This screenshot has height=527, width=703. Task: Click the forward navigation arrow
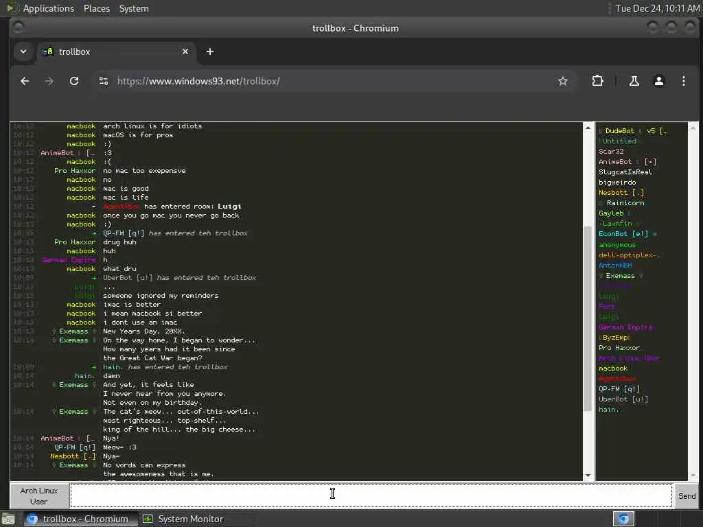point(49,81)
